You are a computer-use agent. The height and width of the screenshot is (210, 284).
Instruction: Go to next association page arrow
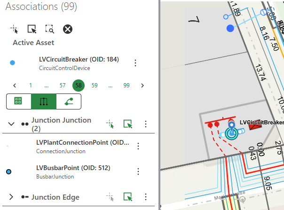[142, 86]
